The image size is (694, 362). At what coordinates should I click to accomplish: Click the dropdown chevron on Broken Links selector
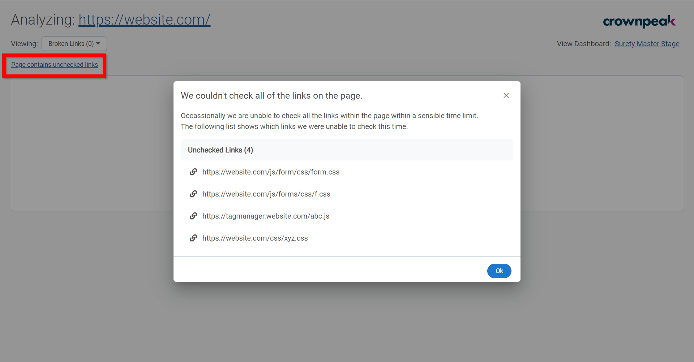click(98, 43)
